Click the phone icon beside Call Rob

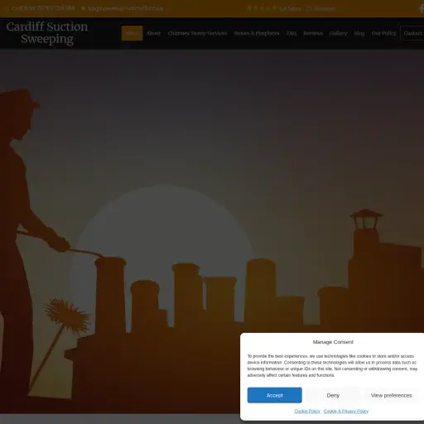(x=7, y=8)
